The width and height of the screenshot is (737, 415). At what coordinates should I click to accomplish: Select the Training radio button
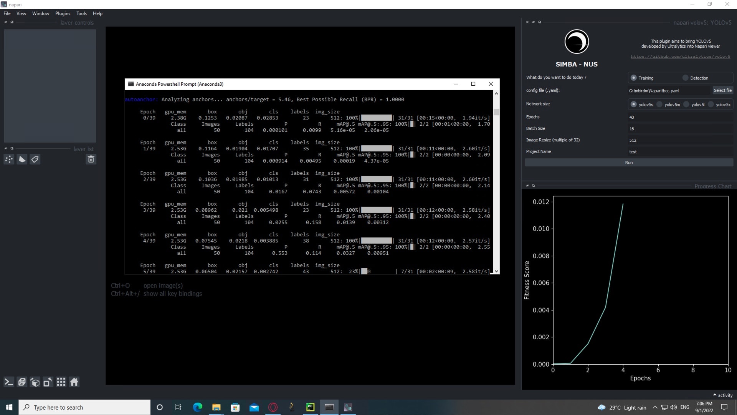(x=634, y=78)
